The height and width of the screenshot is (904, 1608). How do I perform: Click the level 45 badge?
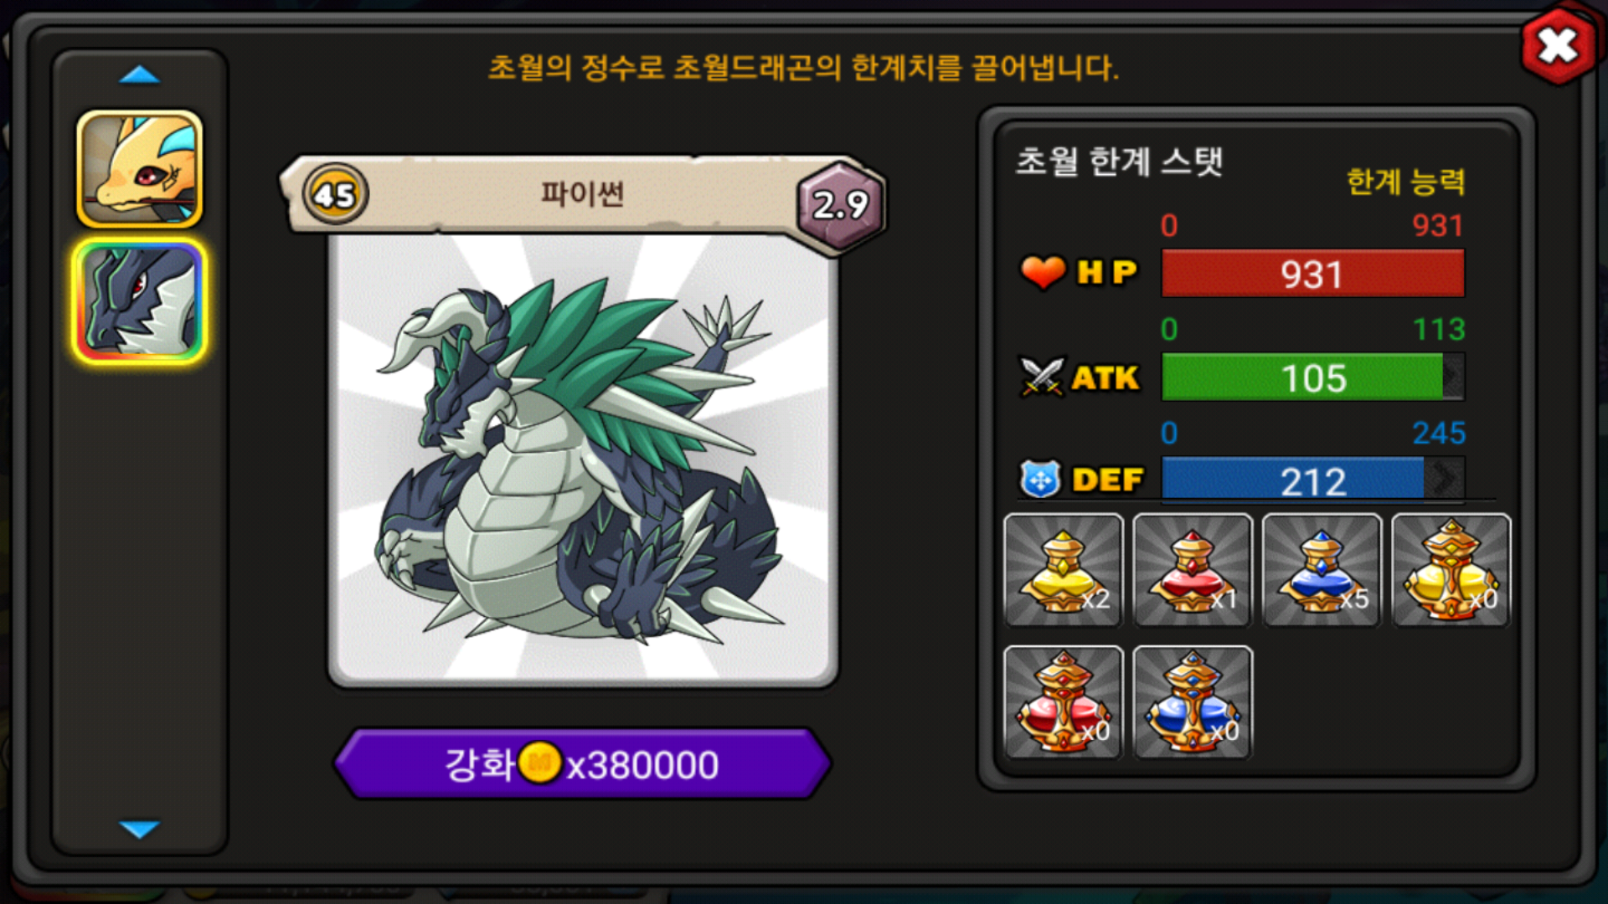335,194
